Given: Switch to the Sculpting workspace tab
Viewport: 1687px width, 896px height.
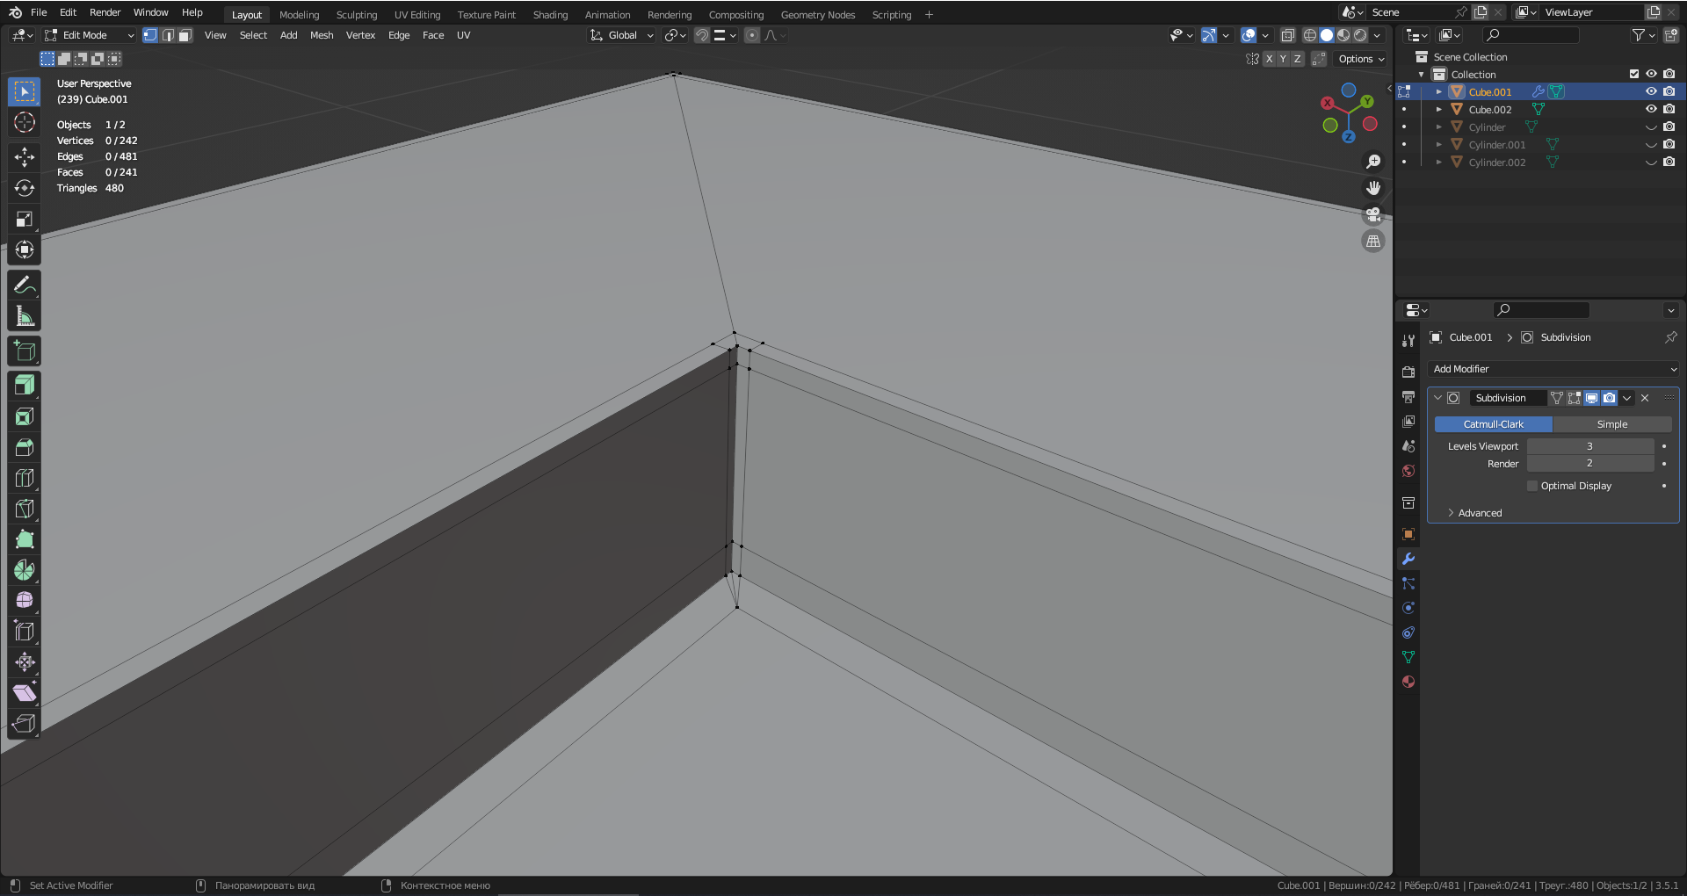Looking at the screenshot, I should pos(356,15).
